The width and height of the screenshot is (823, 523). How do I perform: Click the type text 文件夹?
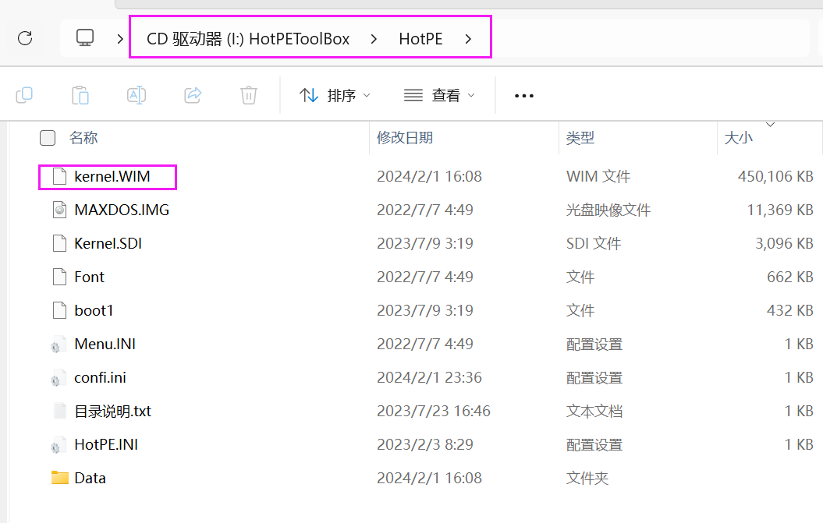[x=587, y=478]
